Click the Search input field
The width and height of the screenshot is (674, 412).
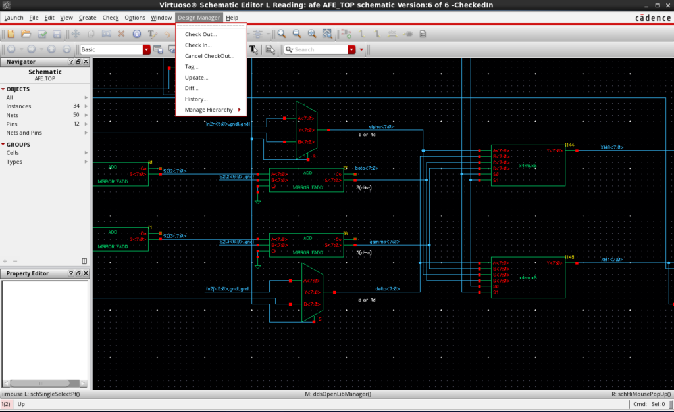coord(316,49)
